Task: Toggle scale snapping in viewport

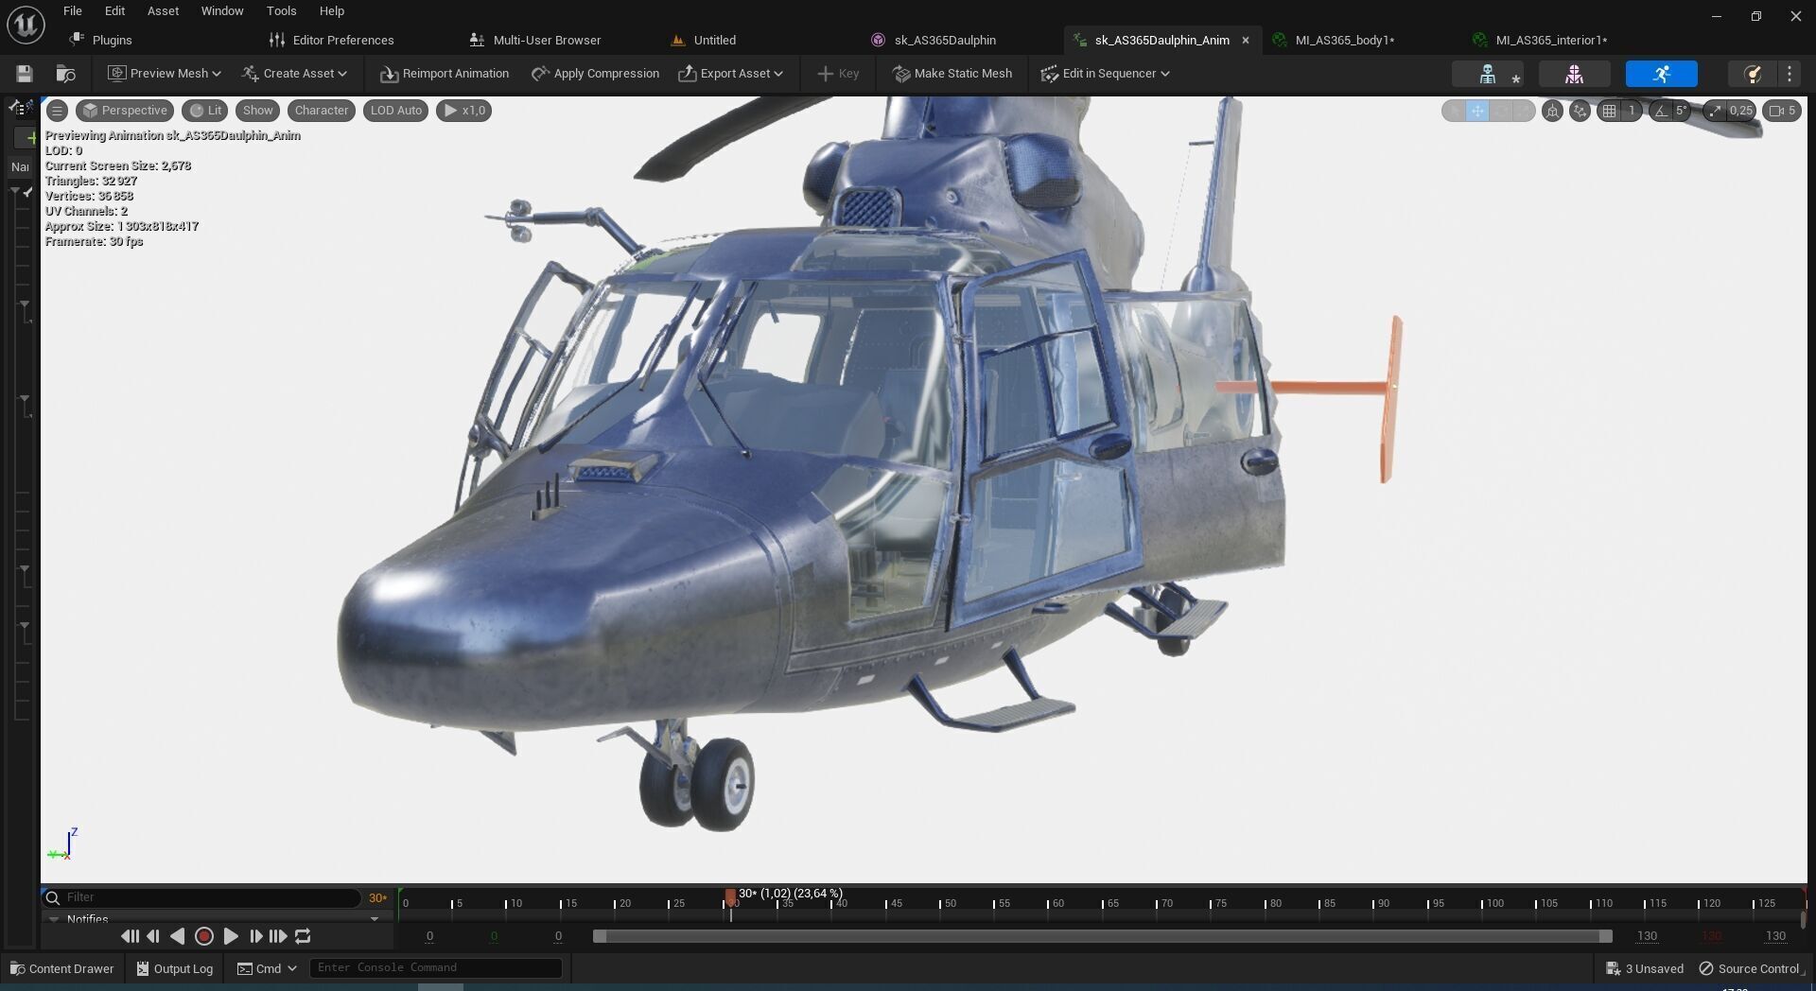Action: click(x=1715, y=111)
